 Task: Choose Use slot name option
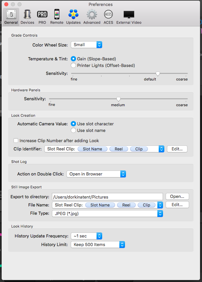point(73,130)
